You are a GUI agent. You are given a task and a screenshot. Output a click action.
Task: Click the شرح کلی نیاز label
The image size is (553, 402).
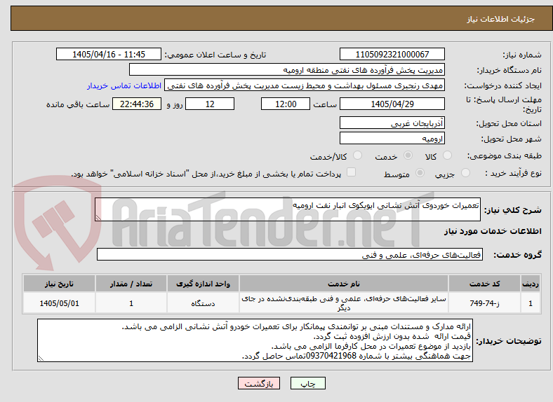coord(512,210)
